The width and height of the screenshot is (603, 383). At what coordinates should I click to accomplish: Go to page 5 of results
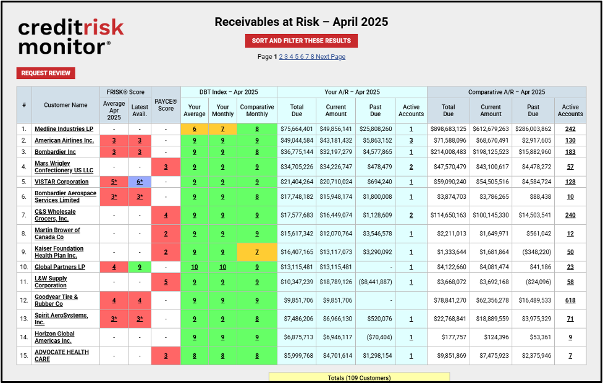click(297, 57)
